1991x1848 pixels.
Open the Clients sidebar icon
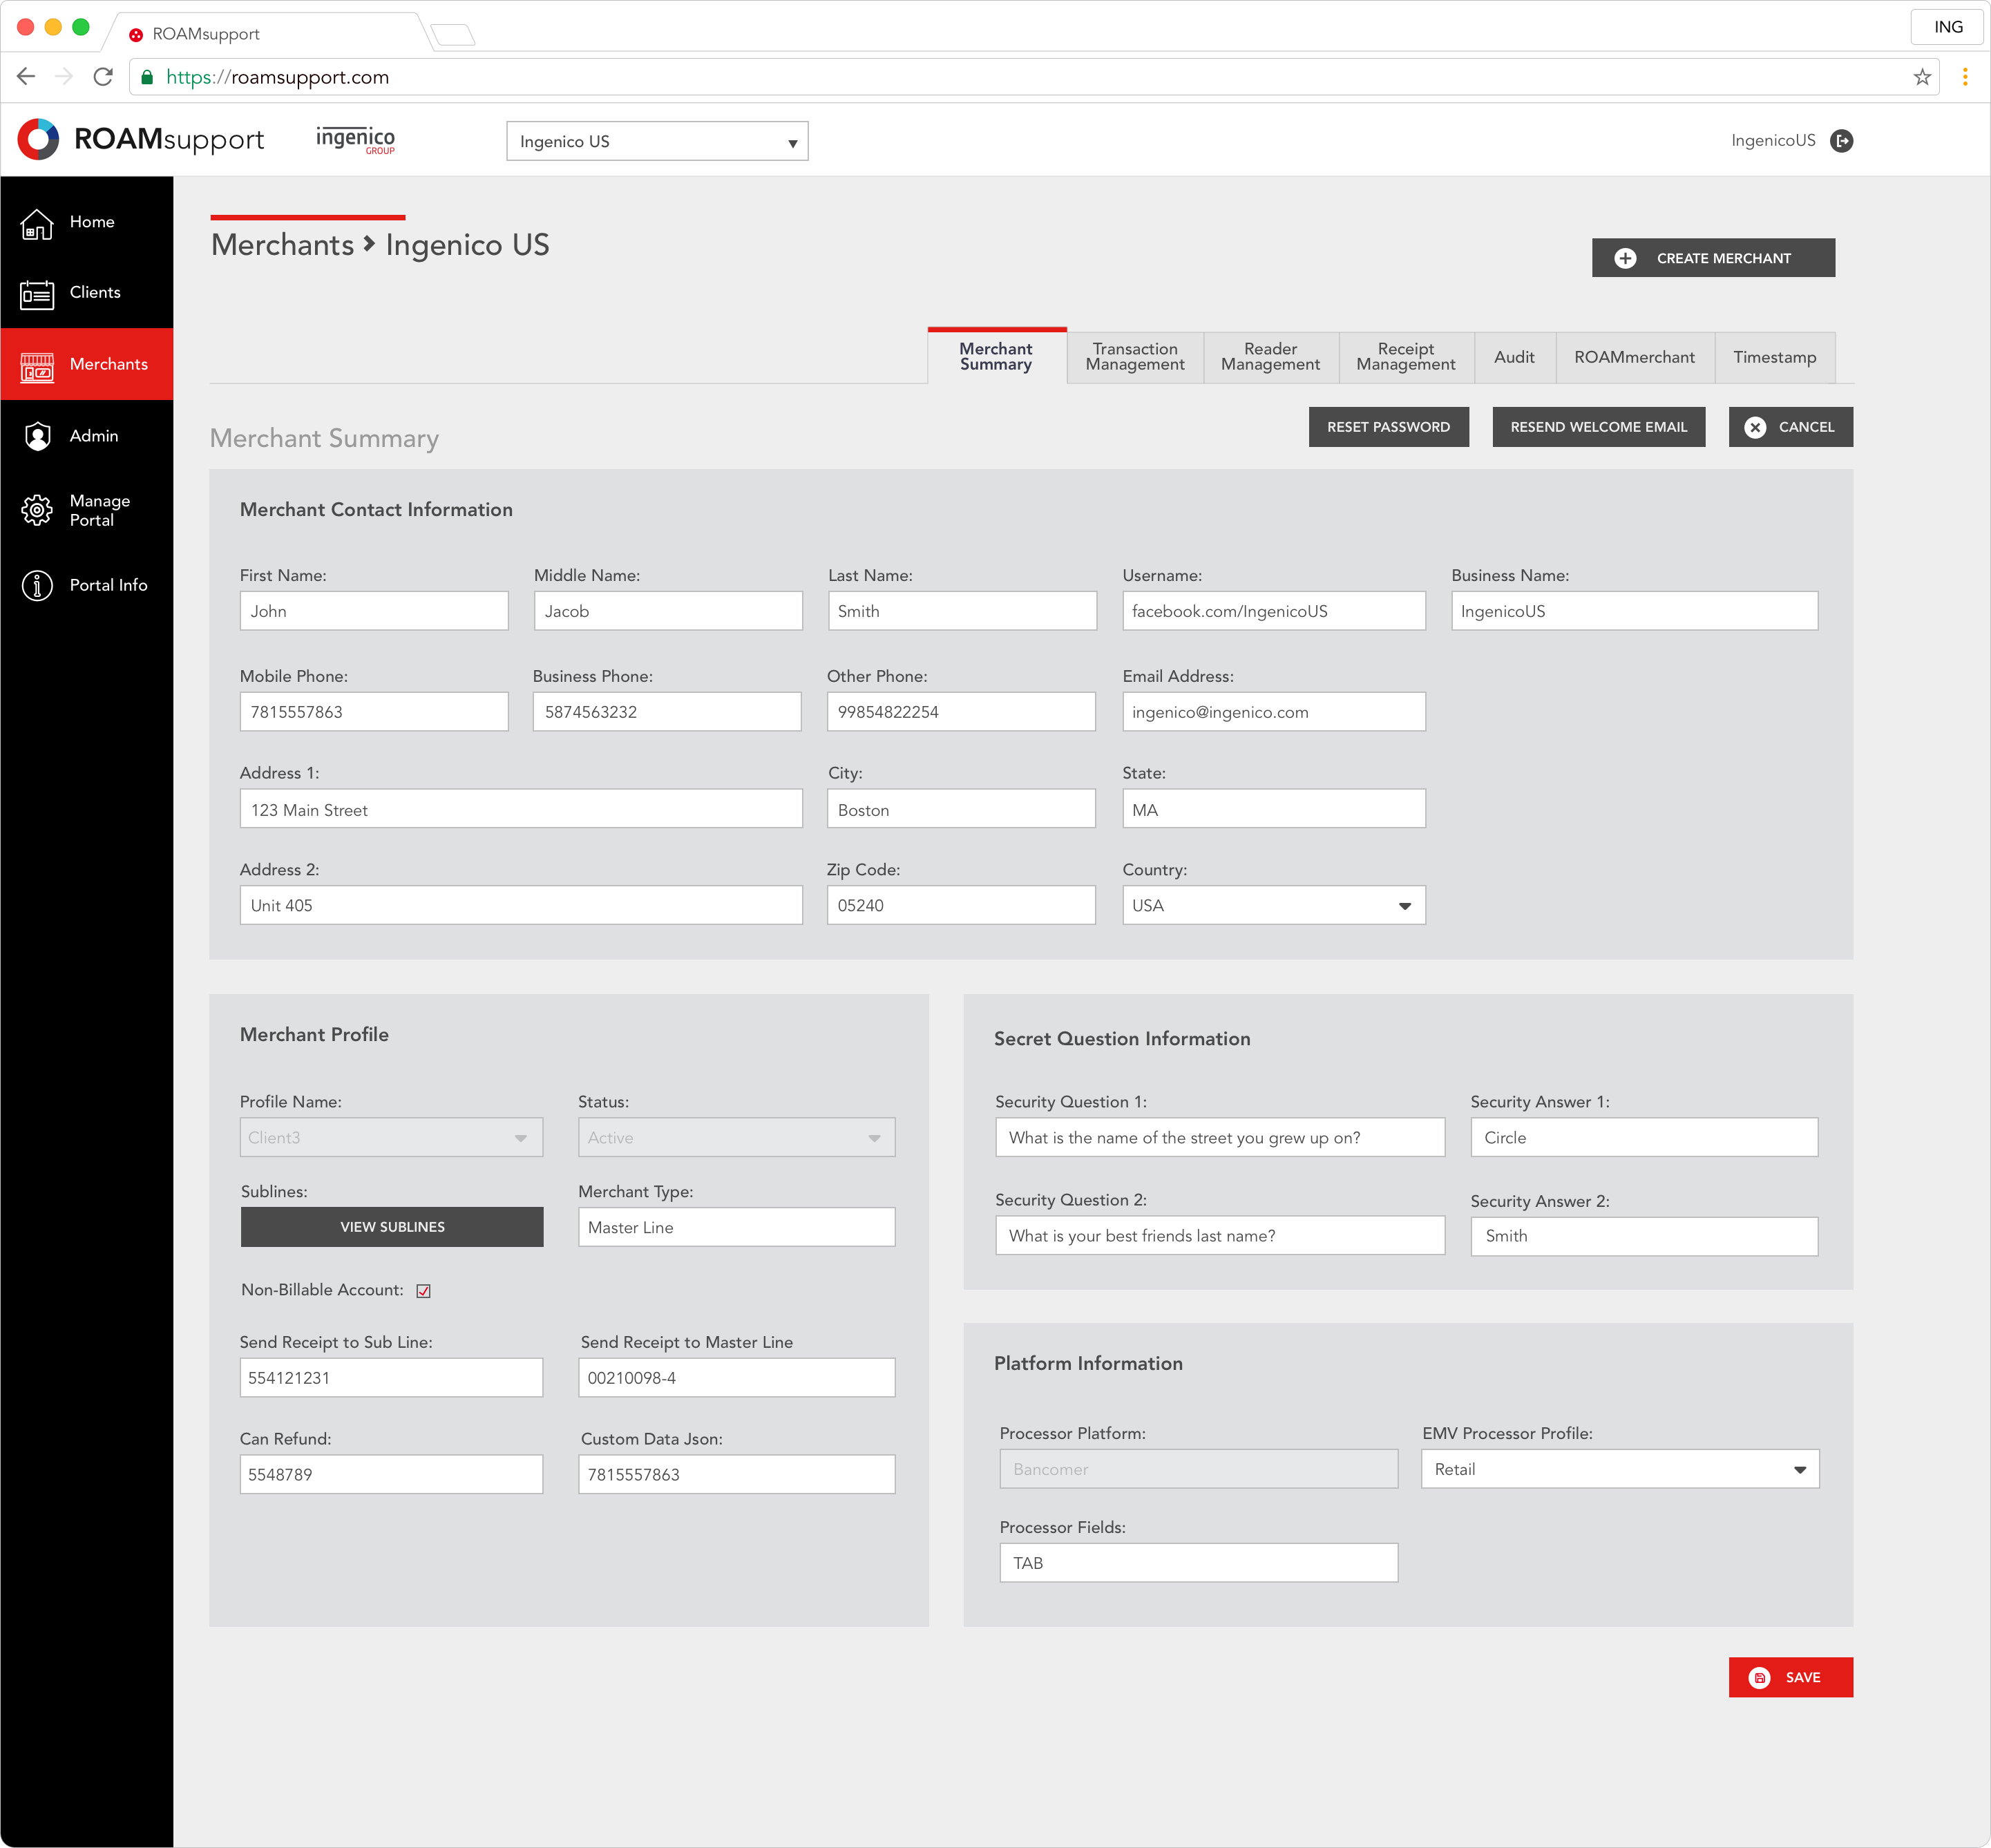click(x=37, y=294)
